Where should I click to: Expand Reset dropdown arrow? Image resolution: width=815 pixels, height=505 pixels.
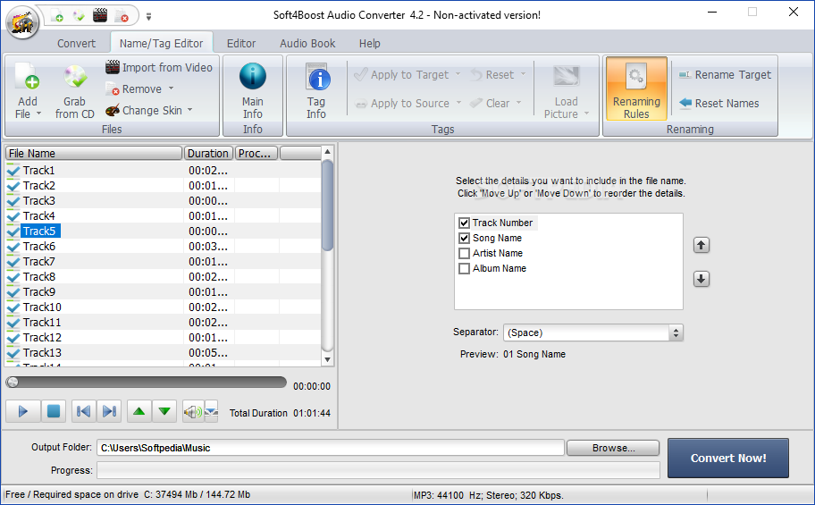point(523,74)
